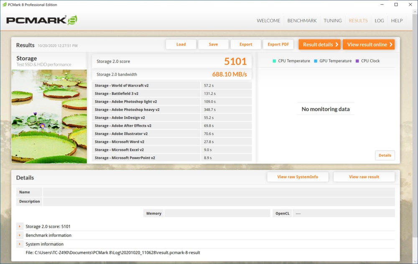Image resolution: width=418 pixels, height=264 pixels.
Task: Click the Storage 2.0 score value 5101
Action: pyautogui.click(x=235, y=62)
